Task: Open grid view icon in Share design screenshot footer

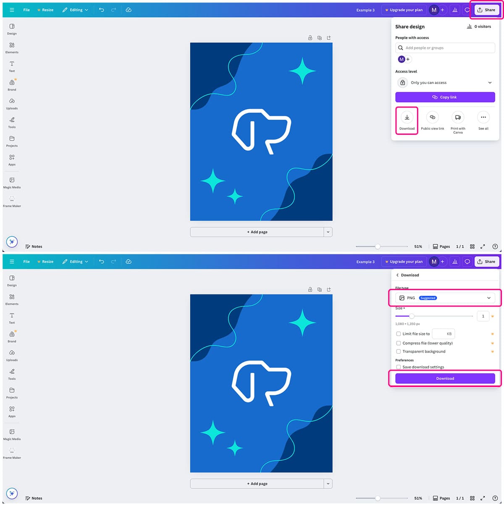Action: coord(472,246)
